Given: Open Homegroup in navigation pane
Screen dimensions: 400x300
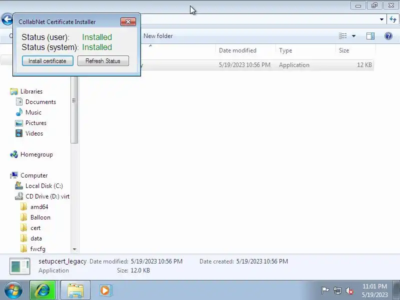Looking at the screenshot, I should (36, 154).
